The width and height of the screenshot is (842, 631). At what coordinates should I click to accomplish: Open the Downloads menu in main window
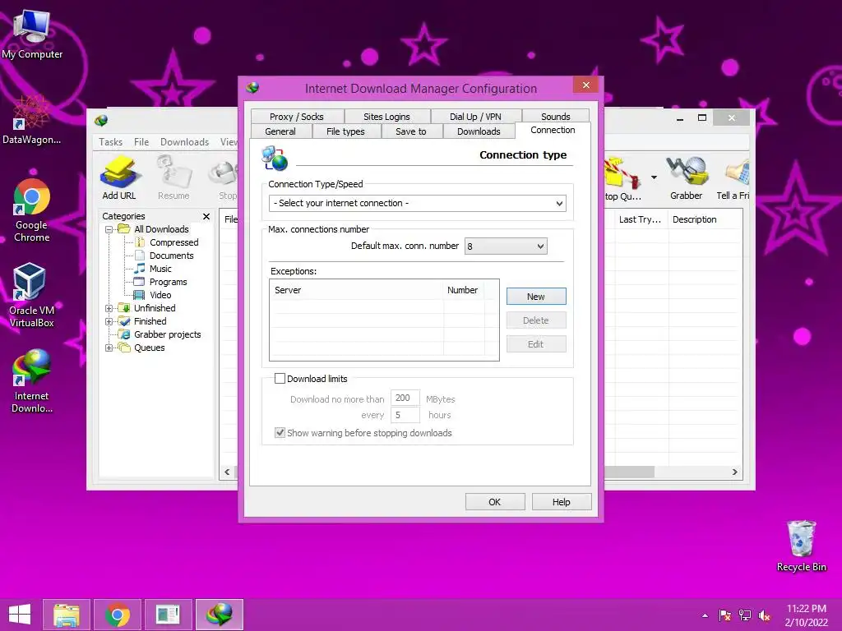(x=185, y=142)
